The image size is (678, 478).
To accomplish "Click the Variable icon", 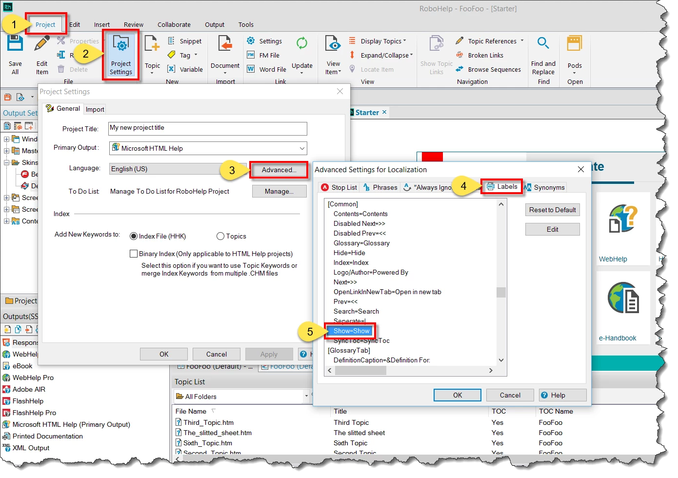I will pos(172,69).
